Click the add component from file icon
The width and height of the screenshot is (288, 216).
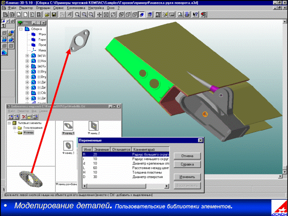coord(11,33)
